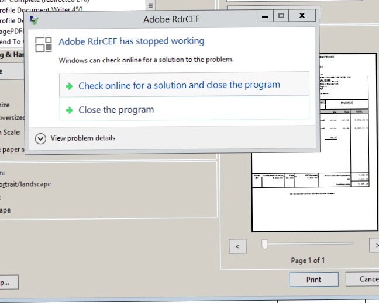Click the printer list scrollbar grip
The image size is (379, 303).
[150, 5]
